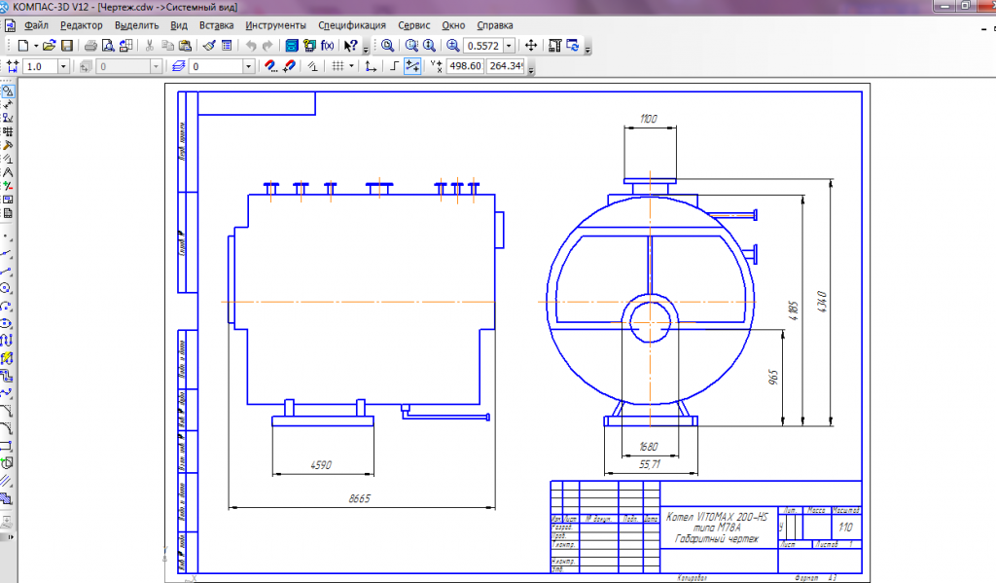Cut the selected objects
This screenshot has width=996, height=583.
coord(149,46)
